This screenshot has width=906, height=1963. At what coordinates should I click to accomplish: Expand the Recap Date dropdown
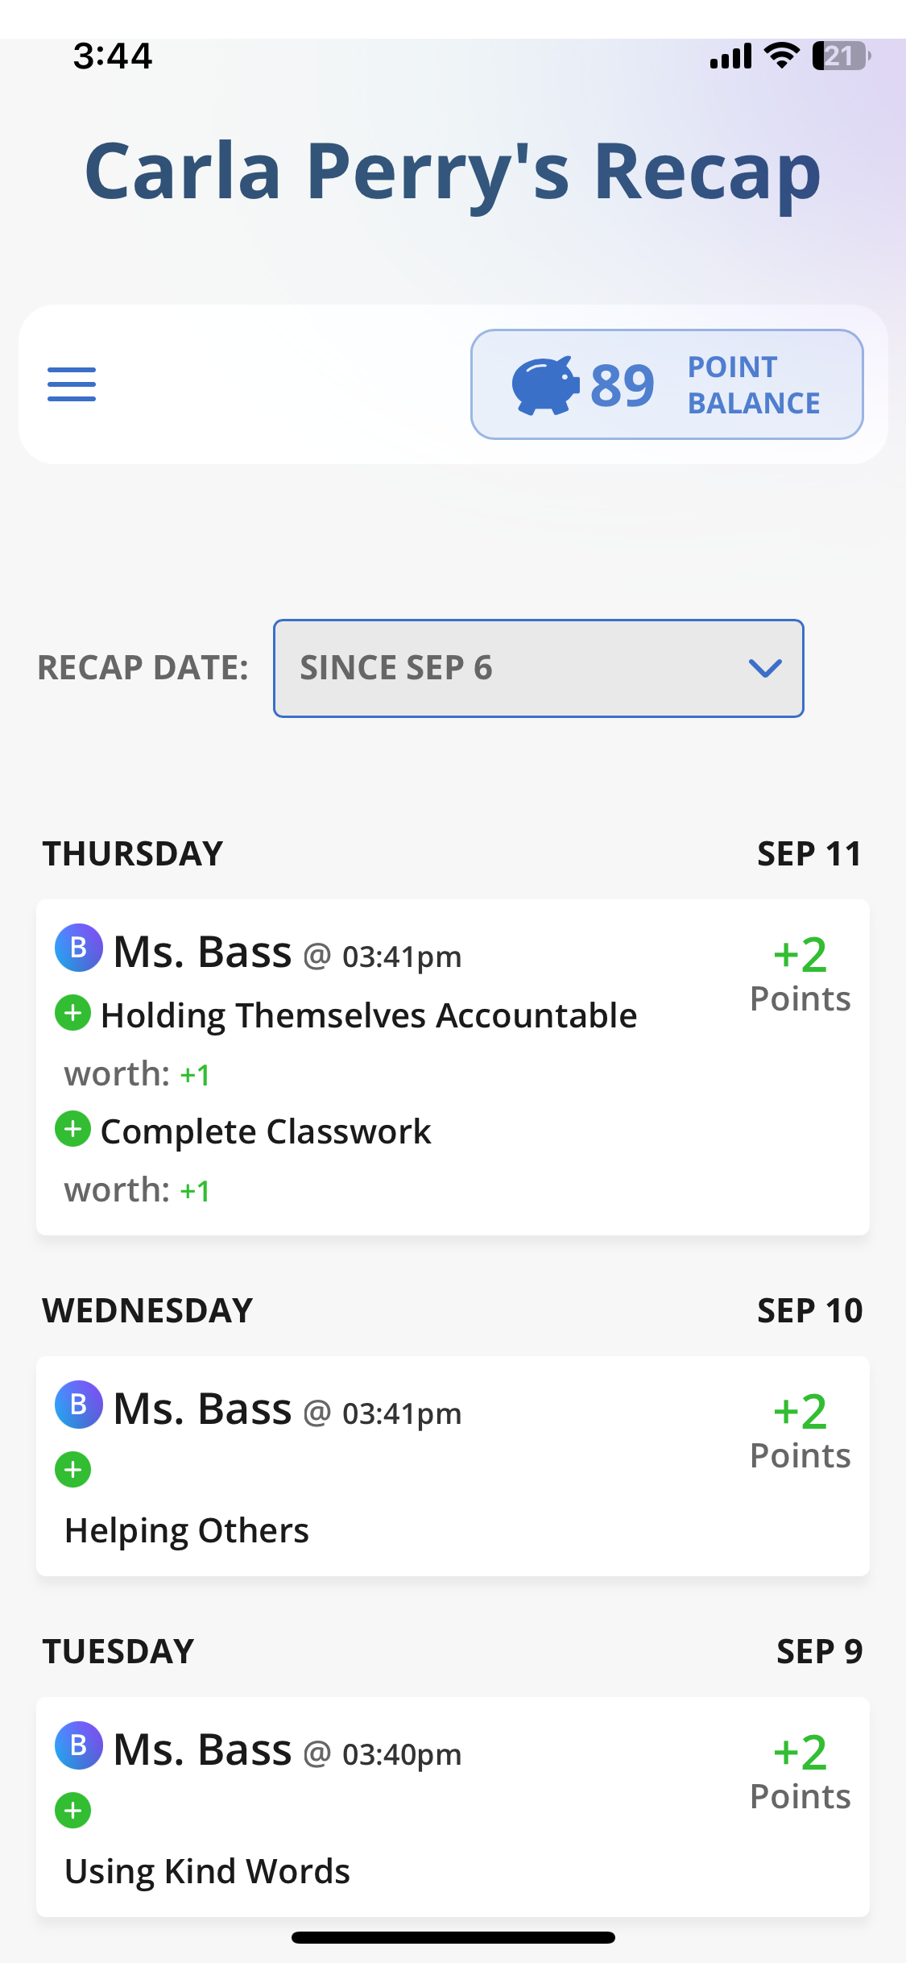(x=538, y=668)
